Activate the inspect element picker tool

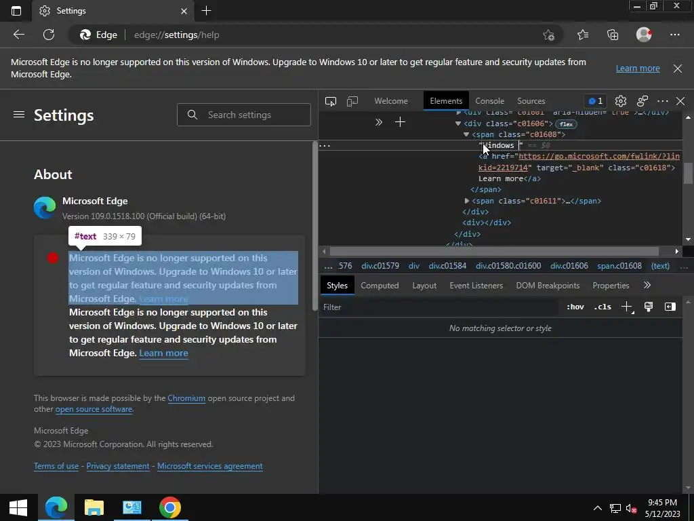(x=331, y=101)
